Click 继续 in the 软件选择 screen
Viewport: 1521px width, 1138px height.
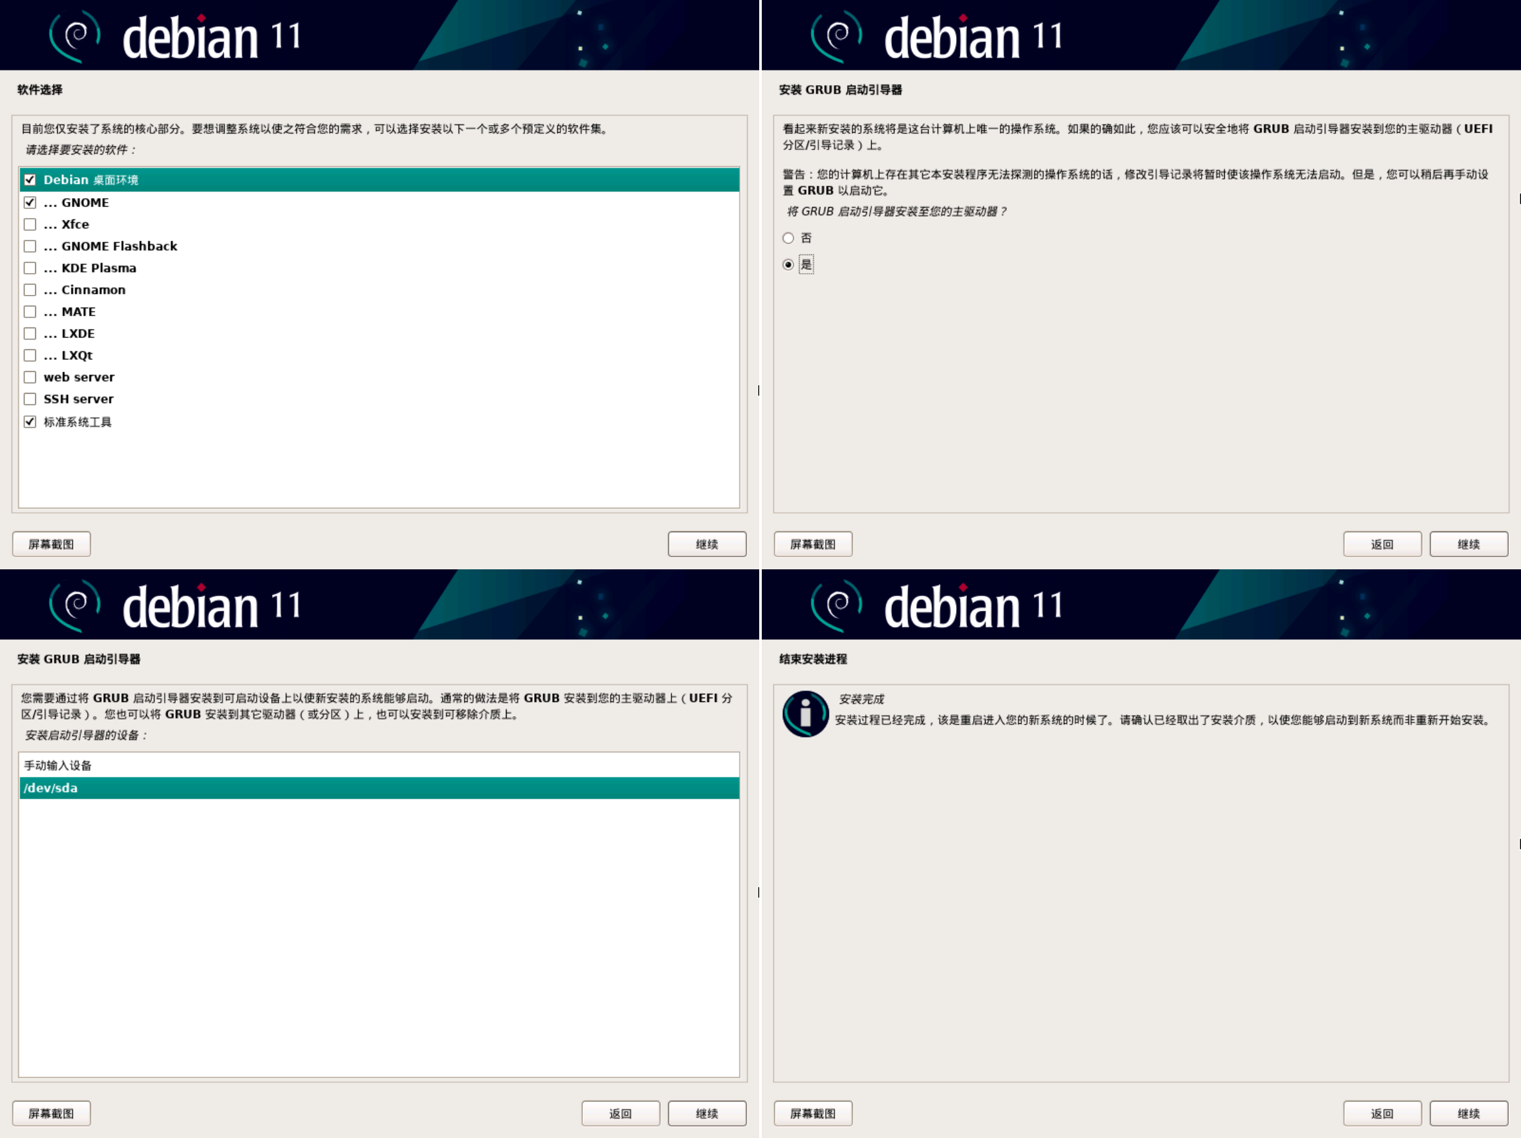pyautogui.click(x=707, y=544)
